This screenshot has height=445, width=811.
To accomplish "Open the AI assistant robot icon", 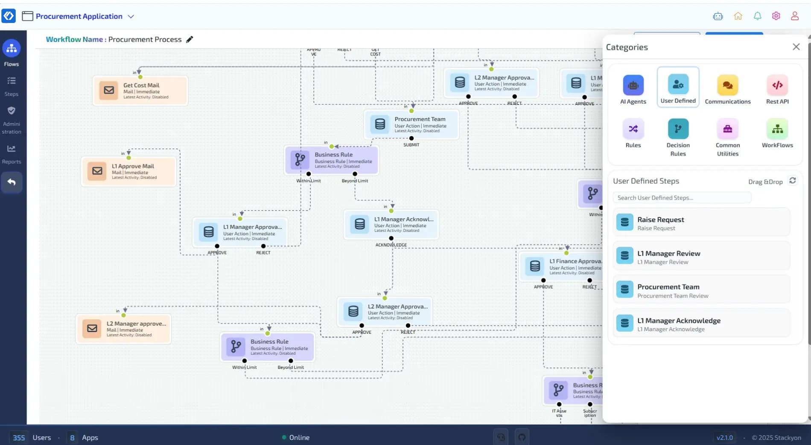I will click(x=718, y=16).
